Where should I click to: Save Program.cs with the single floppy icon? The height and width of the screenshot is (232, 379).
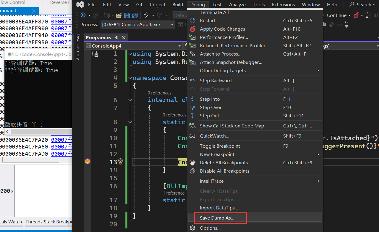(x=127, y=15)
